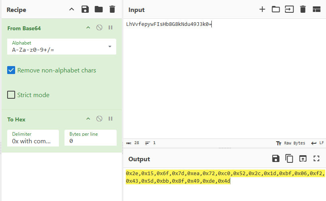
Task: Collapse the Recipe pane with the chevron
Action: [72, 10]
